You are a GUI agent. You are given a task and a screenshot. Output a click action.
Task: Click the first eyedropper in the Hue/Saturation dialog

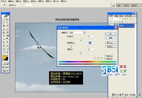94,58
